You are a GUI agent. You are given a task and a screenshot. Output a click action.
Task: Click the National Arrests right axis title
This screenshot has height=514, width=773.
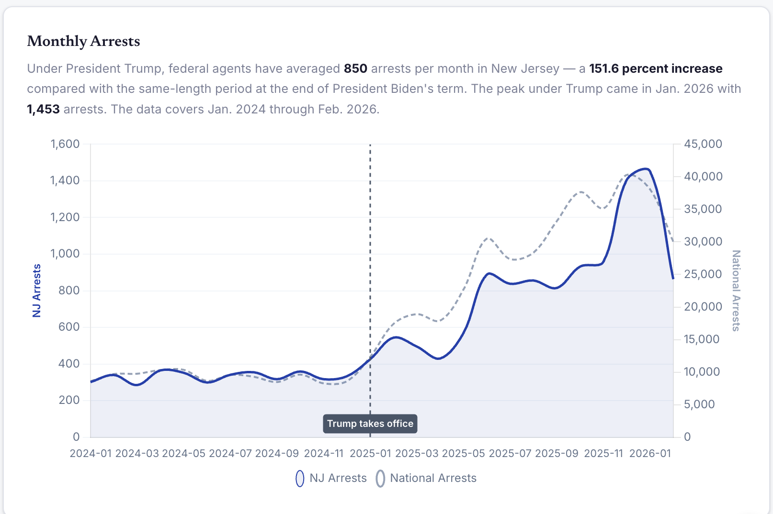coord(736,291)
